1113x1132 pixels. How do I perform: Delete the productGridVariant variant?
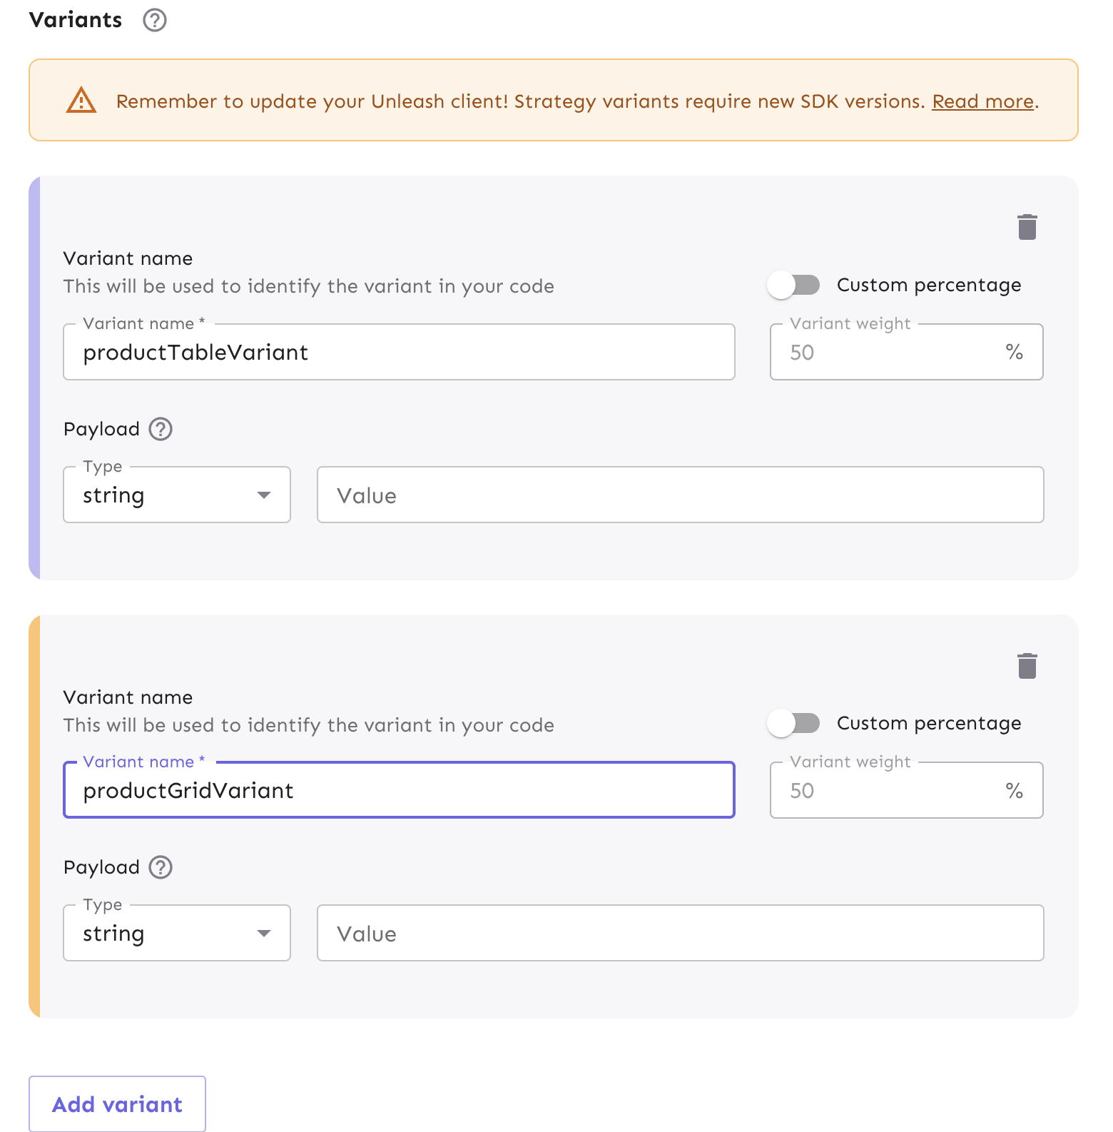1027,666
